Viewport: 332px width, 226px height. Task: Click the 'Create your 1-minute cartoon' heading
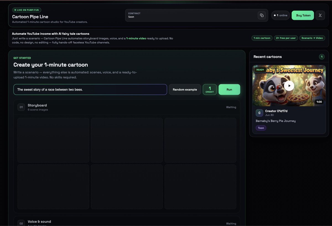tap(51, 65)
